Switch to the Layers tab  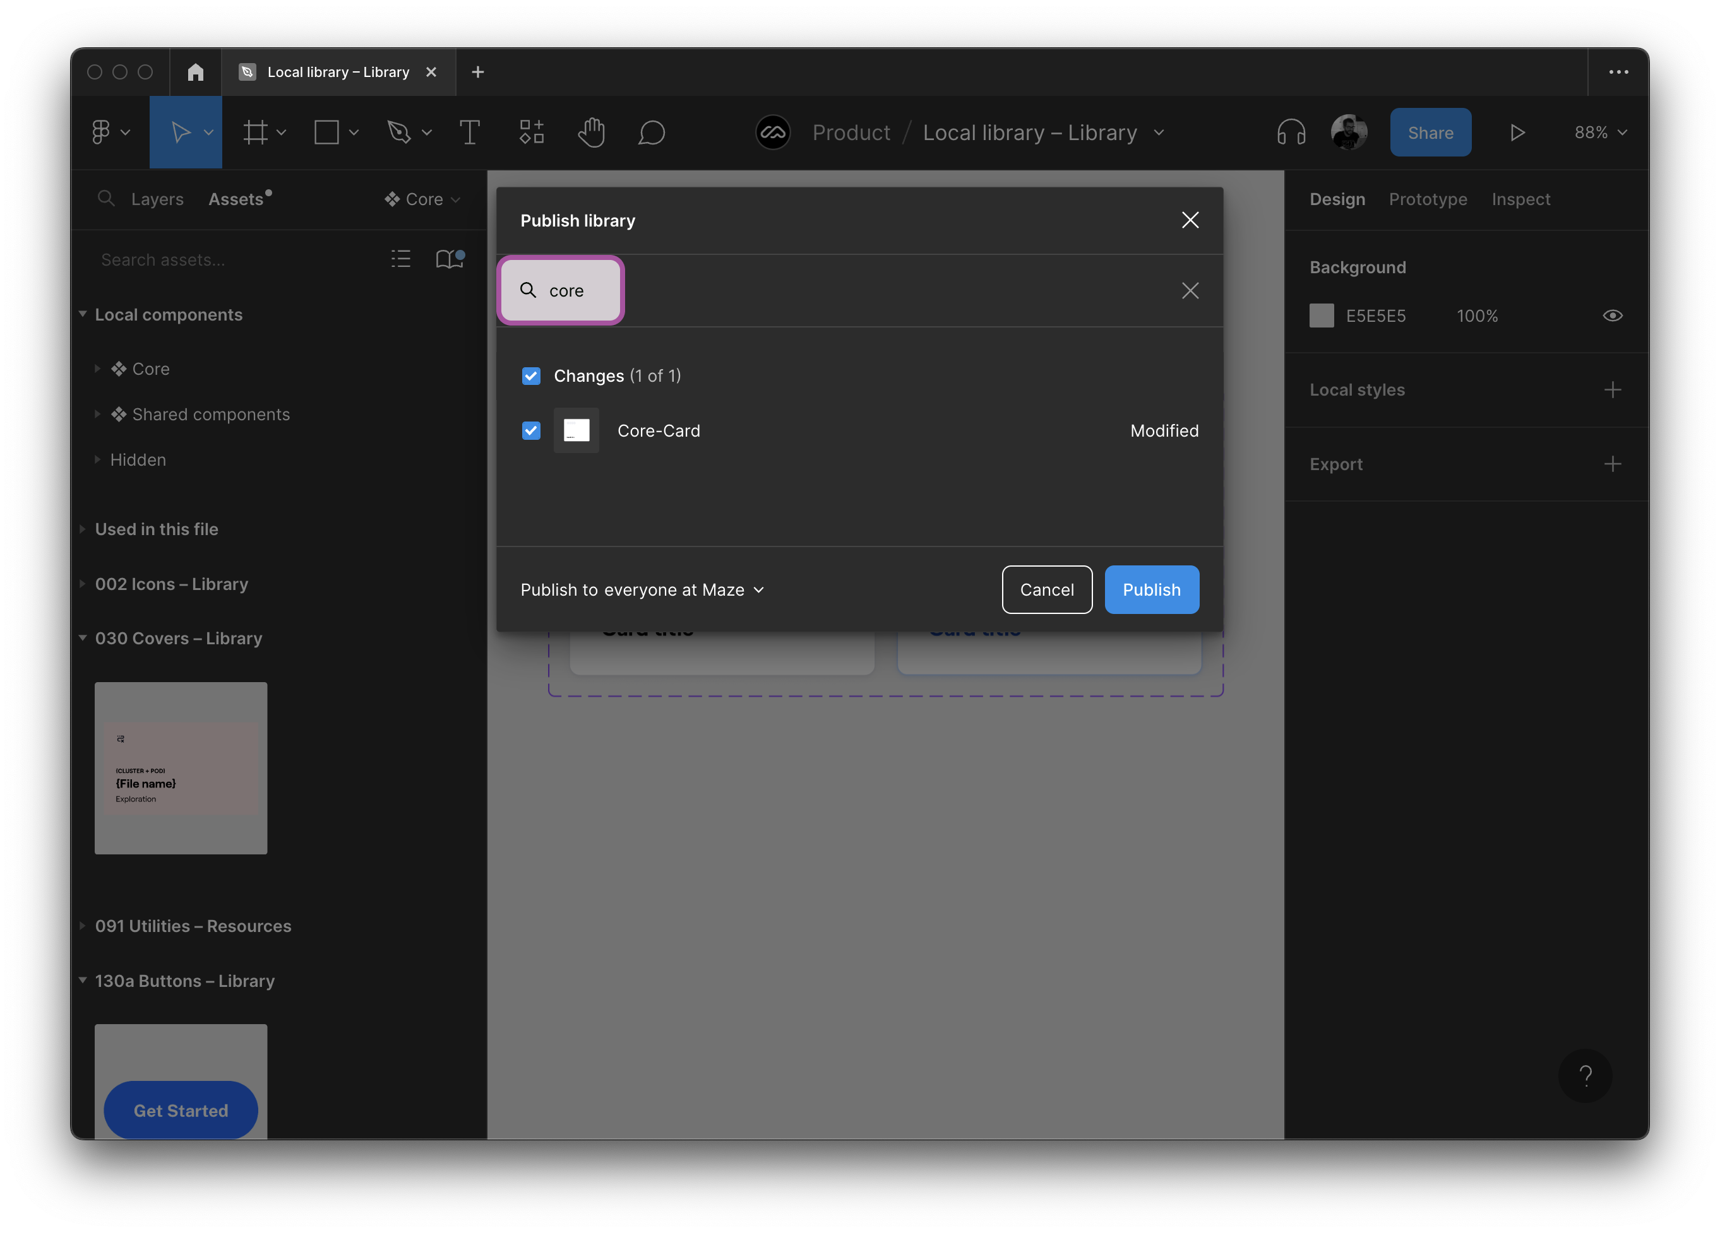pyautogui.click(x=157, y=199)
